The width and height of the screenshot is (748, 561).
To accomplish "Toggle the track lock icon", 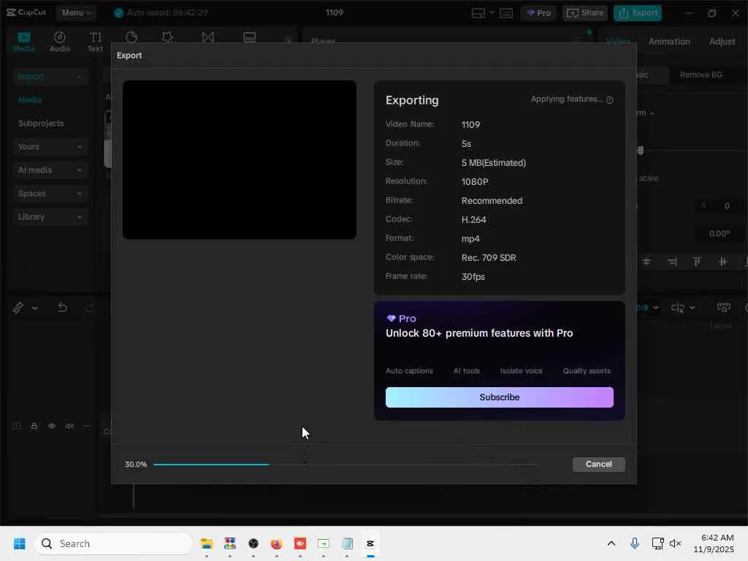I will [34, 426].
